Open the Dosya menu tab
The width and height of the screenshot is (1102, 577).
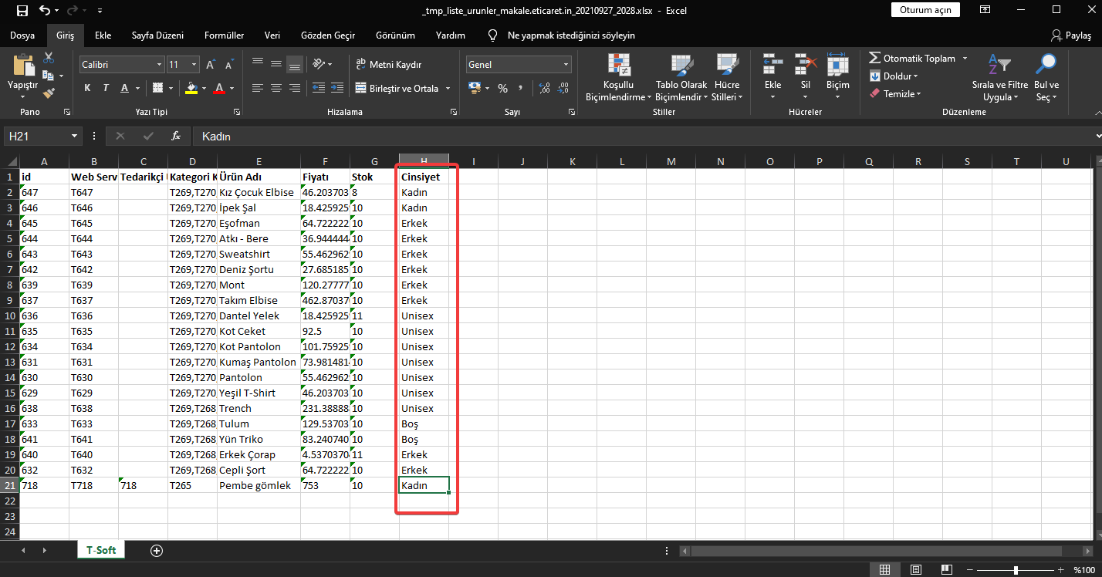click(x=22, y=35)
